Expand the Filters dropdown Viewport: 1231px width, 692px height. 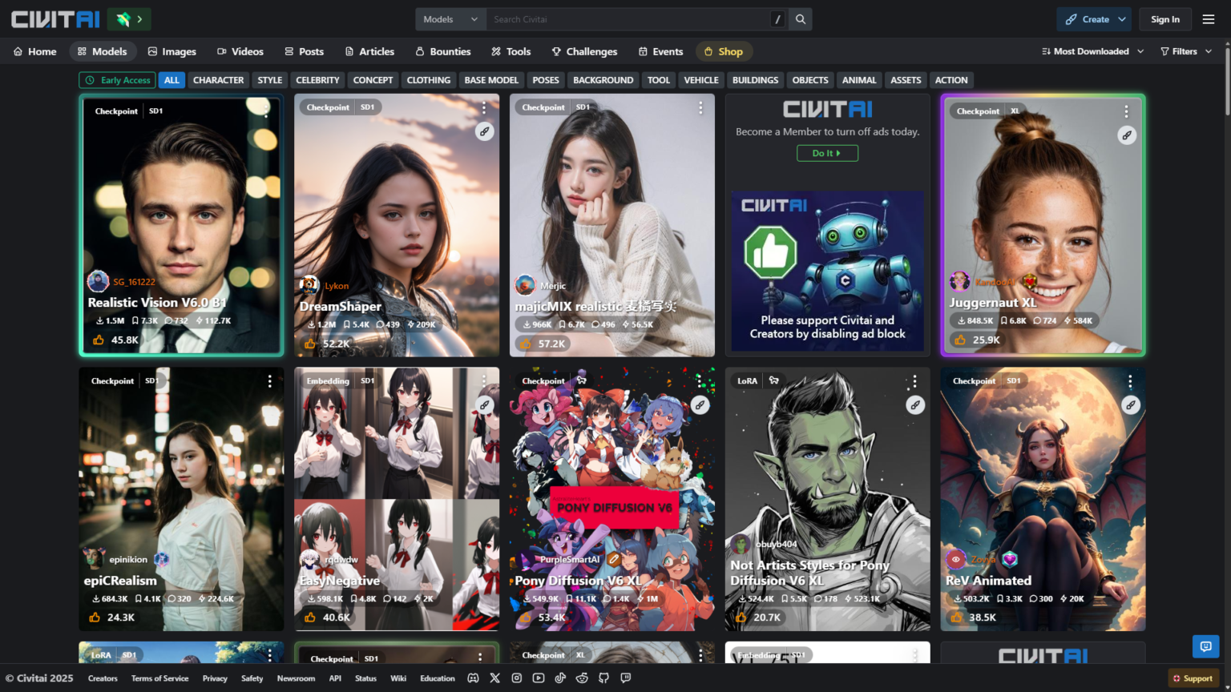click(1185, 51)
